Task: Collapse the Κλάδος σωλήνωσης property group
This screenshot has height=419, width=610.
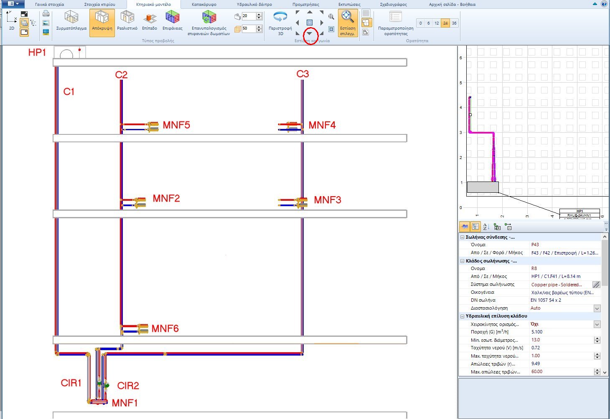Action: coord(463,261)
